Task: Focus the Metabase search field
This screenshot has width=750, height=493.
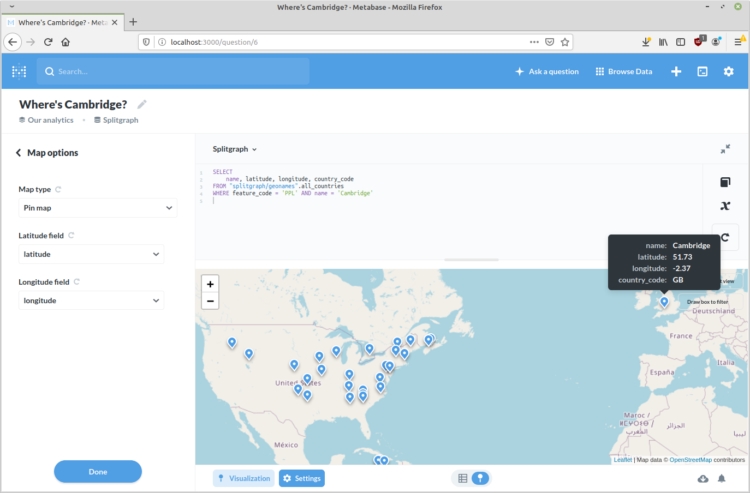Action: coord(173,71)
